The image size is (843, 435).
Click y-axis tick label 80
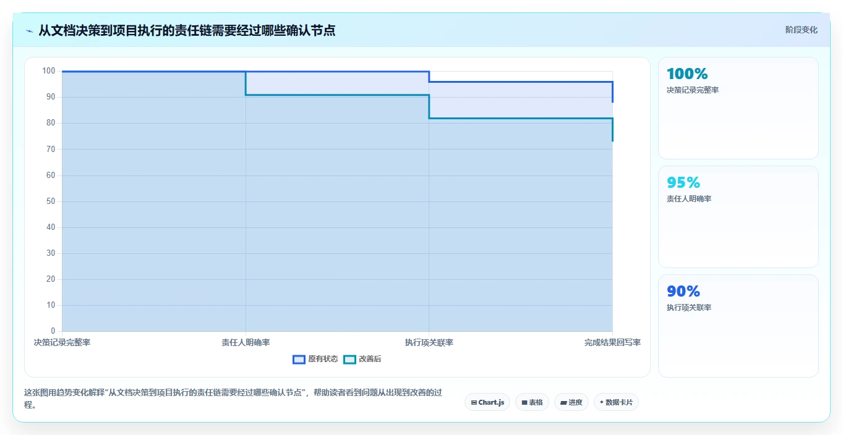pos(51,123)
